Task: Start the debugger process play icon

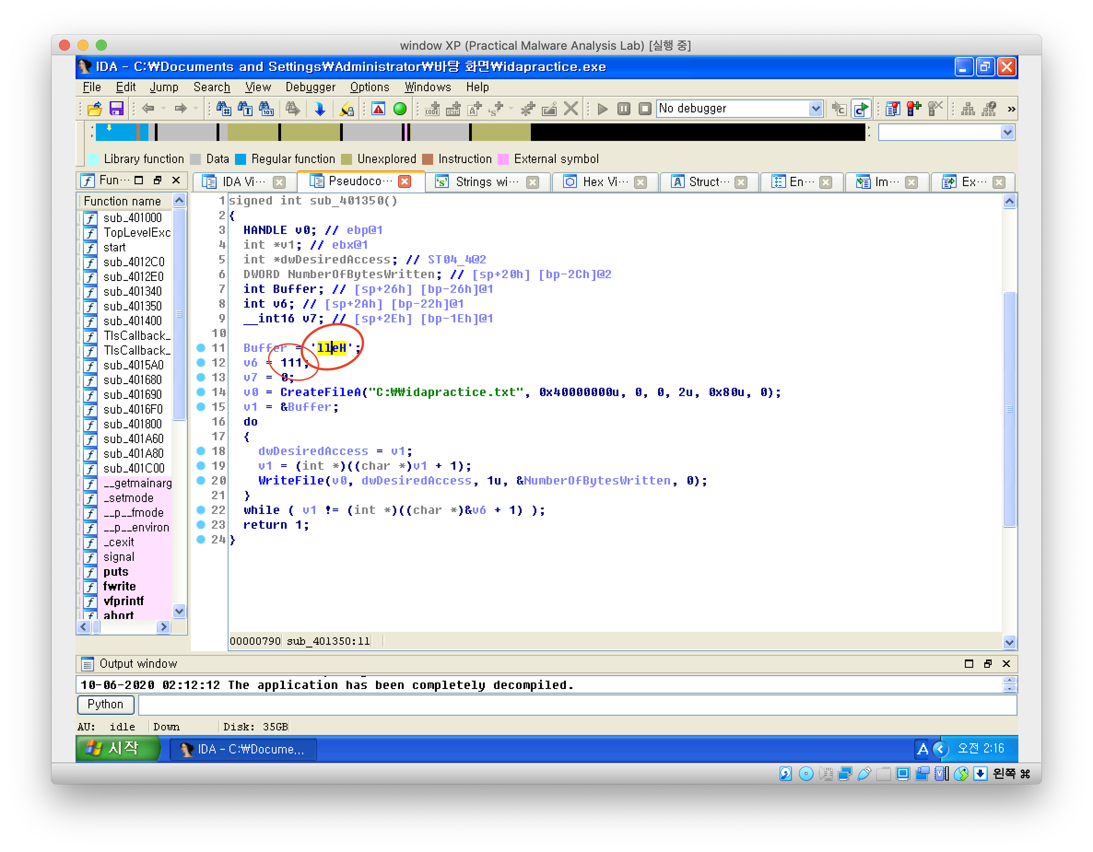Action: pos(603,109)
